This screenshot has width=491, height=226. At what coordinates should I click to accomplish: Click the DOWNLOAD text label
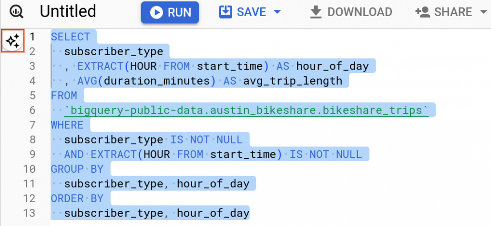pos(359,12)
